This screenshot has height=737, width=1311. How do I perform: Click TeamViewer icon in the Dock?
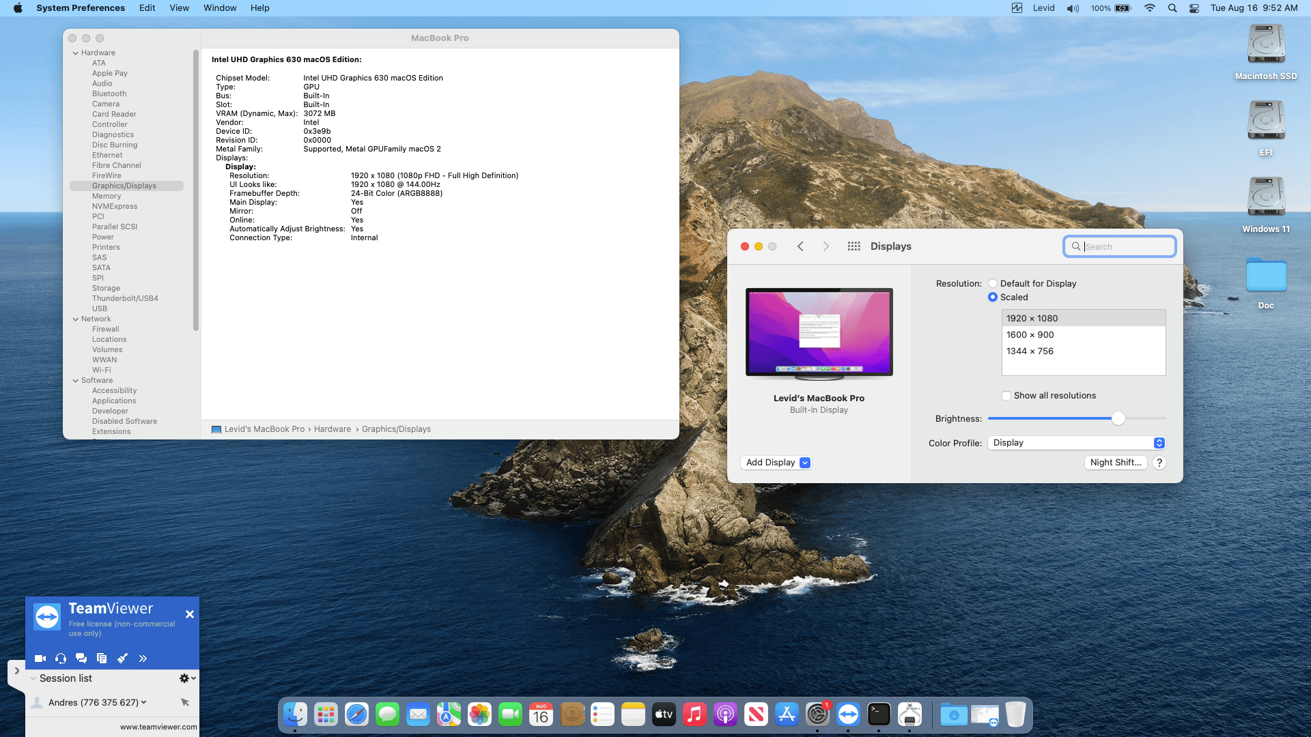pyautogui.click(x=848, y=714)
